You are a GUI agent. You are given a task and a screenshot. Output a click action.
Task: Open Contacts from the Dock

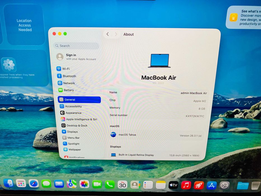(135, 185)
